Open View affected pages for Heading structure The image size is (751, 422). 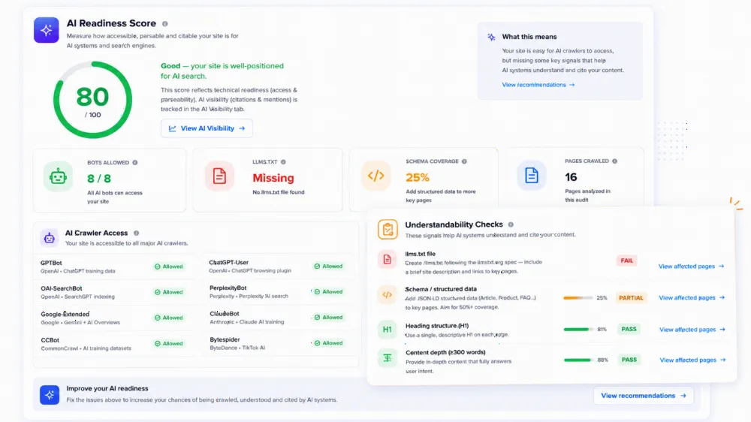692,330
